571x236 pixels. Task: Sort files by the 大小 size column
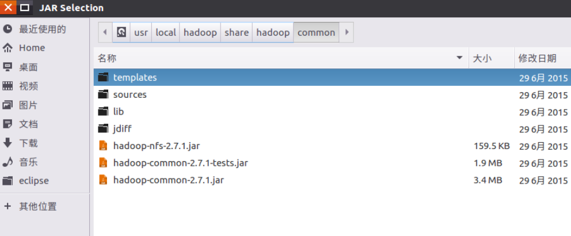click(x=491, y=58)
